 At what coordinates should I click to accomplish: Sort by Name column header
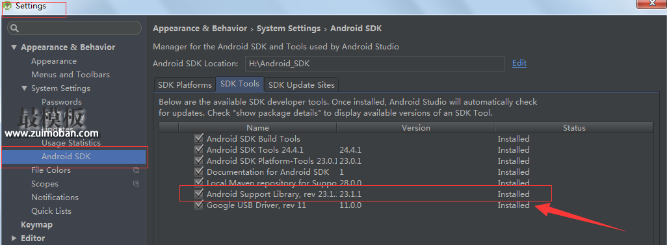[x=257, y=127]
